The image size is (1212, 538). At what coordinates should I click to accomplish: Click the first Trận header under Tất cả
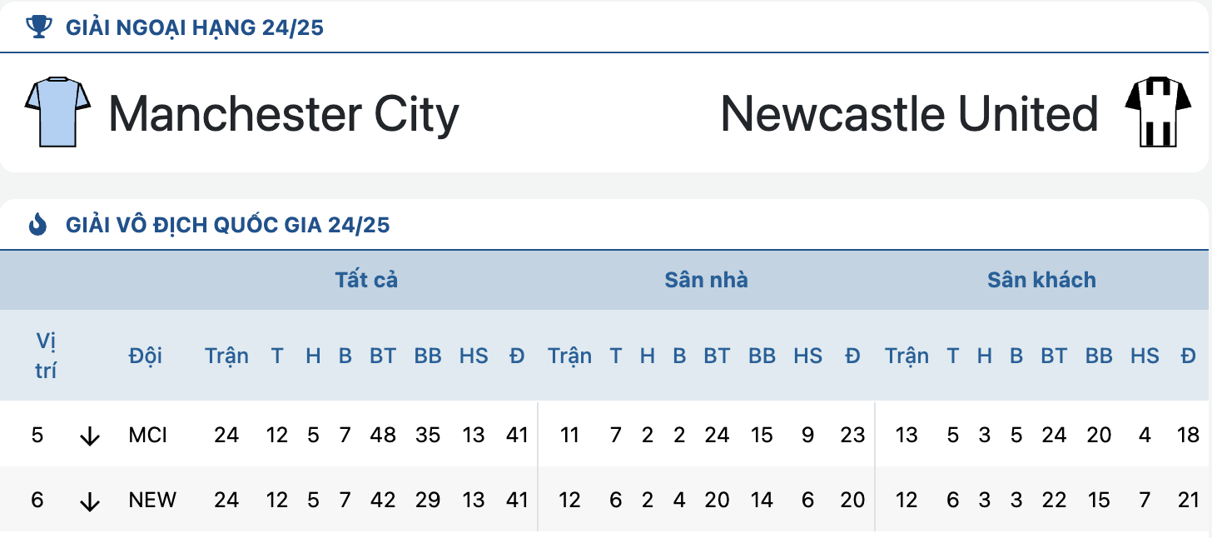pyautogui.click(x=226, y=356)
